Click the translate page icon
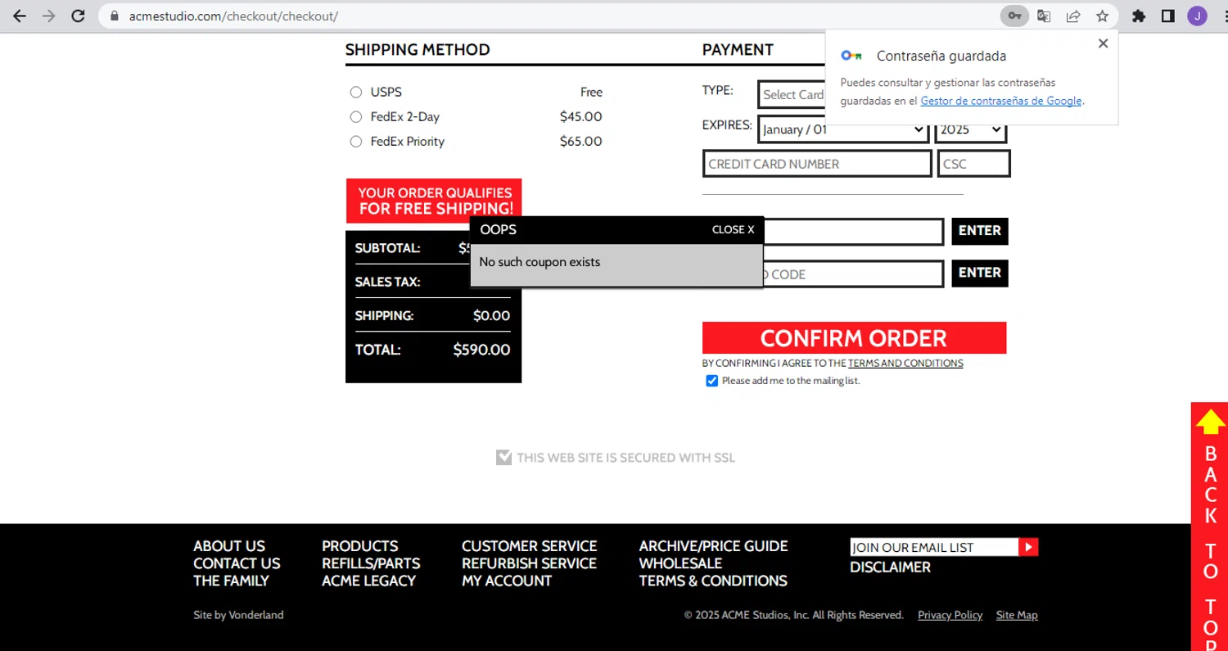The width and height of the screenshot is (1228, 651). tap(1044, 16)
